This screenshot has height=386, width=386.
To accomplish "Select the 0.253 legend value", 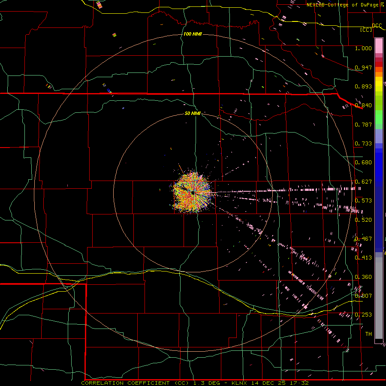I will (x=363, y=315).
